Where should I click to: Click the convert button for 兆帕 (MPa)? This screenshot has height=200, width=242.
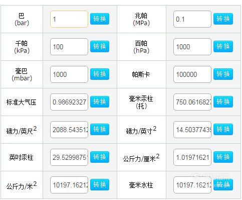tap(223, 19)
